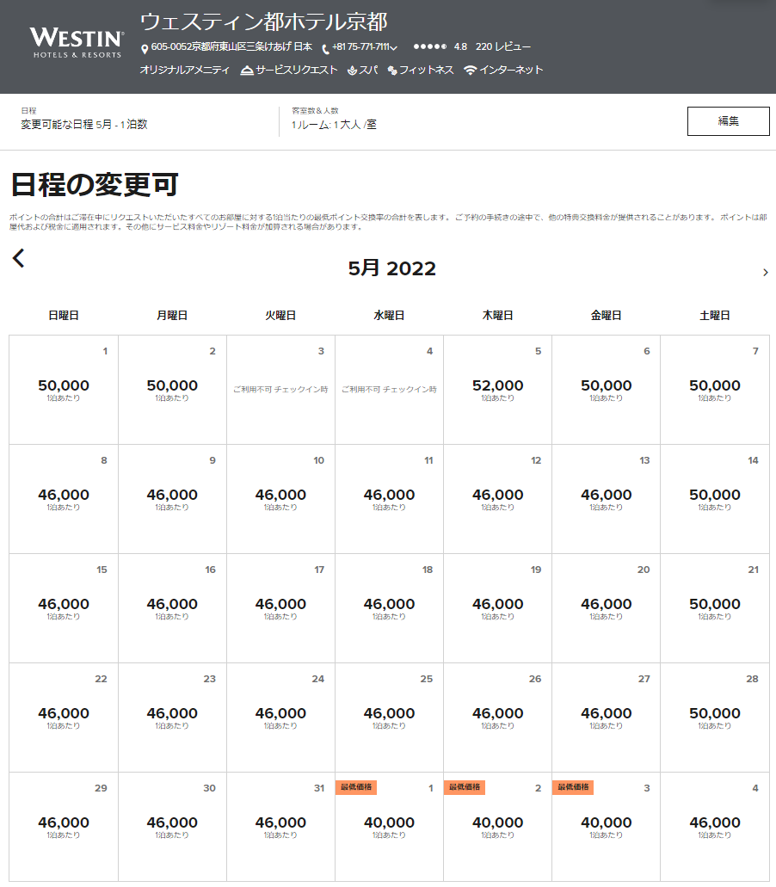Expand the phone number dropdown chevron
This screenshot has width=776, height=887.
394,48
